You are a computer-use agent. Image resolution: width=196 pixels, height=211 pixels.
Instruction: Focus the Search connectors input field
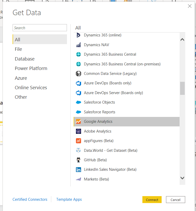pos(40,28)
